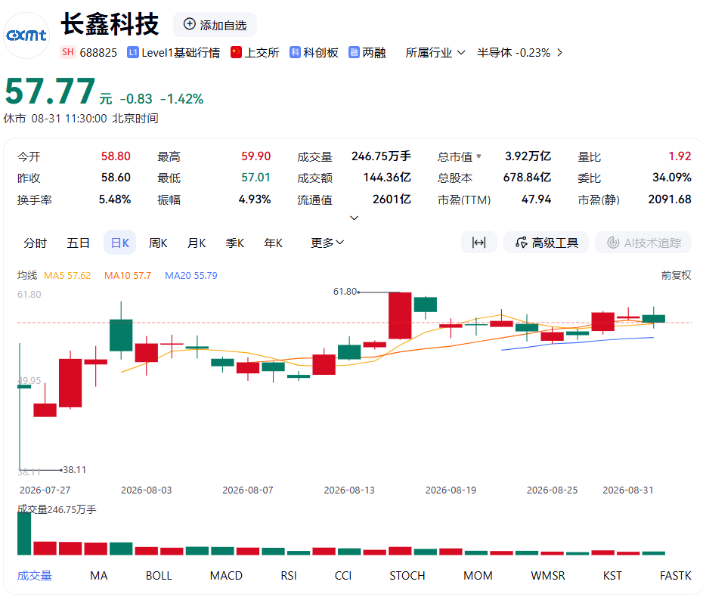Click the 成交额 value 144.36亿

(387, 178)
